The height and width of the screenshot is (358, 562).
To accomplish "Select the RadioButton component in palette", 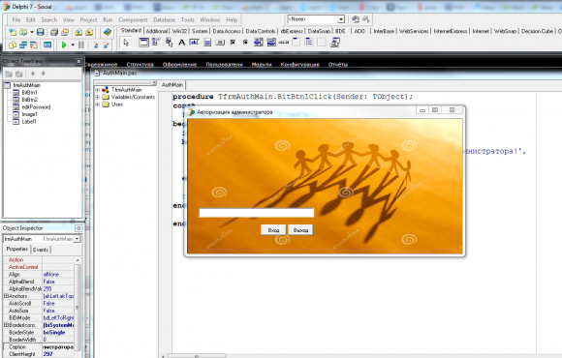I will point(245,43).
